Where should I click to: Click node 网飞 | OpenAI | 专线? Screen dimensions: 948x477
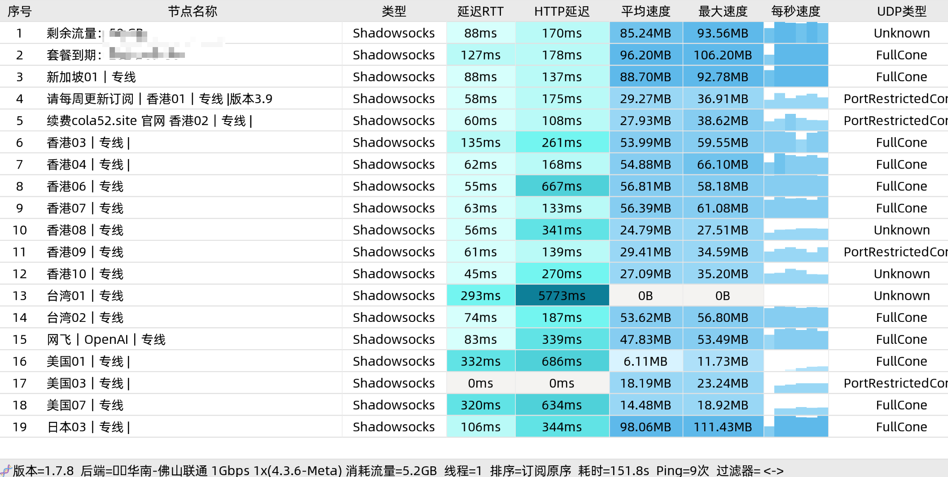(x=106, y=340)
